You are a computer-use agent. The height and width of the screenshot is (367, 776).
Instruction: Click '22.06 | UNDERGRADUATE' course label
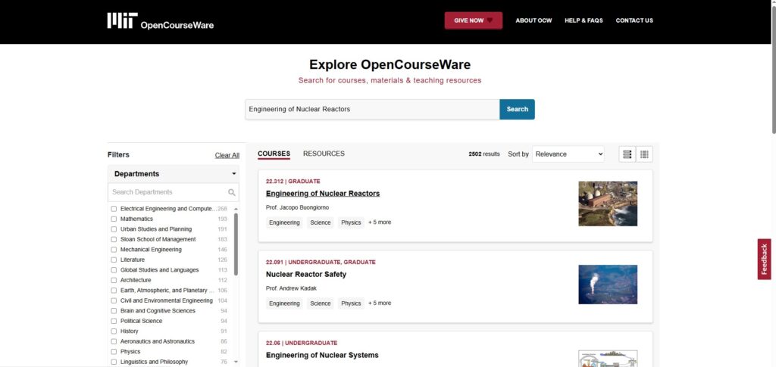[302, 343]
